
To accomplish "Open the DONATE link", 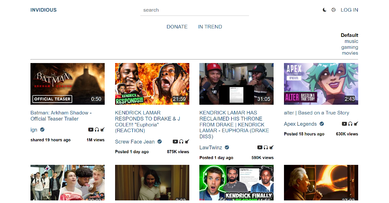I will (x=177, y=27).
